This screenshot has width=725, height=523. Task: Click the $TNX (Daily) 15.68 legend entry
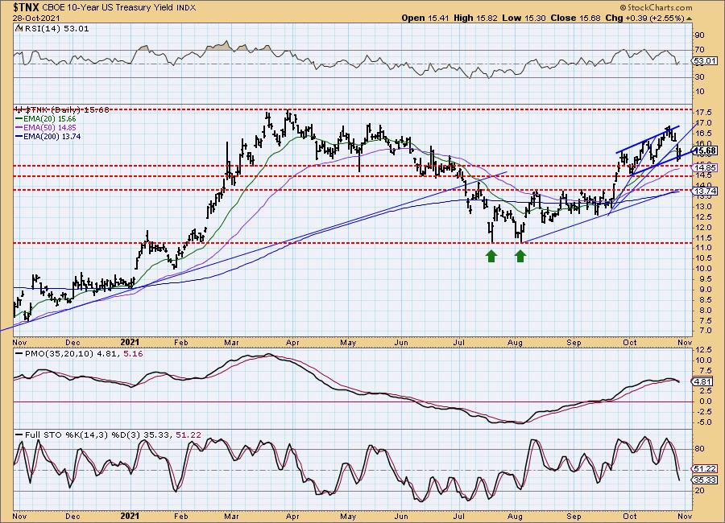(63, 110)
